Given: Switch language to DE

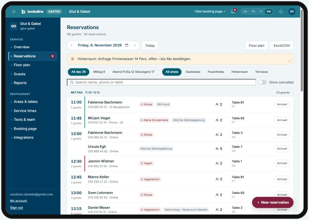Looking at the screenshot, I should (x=245, y=12).
